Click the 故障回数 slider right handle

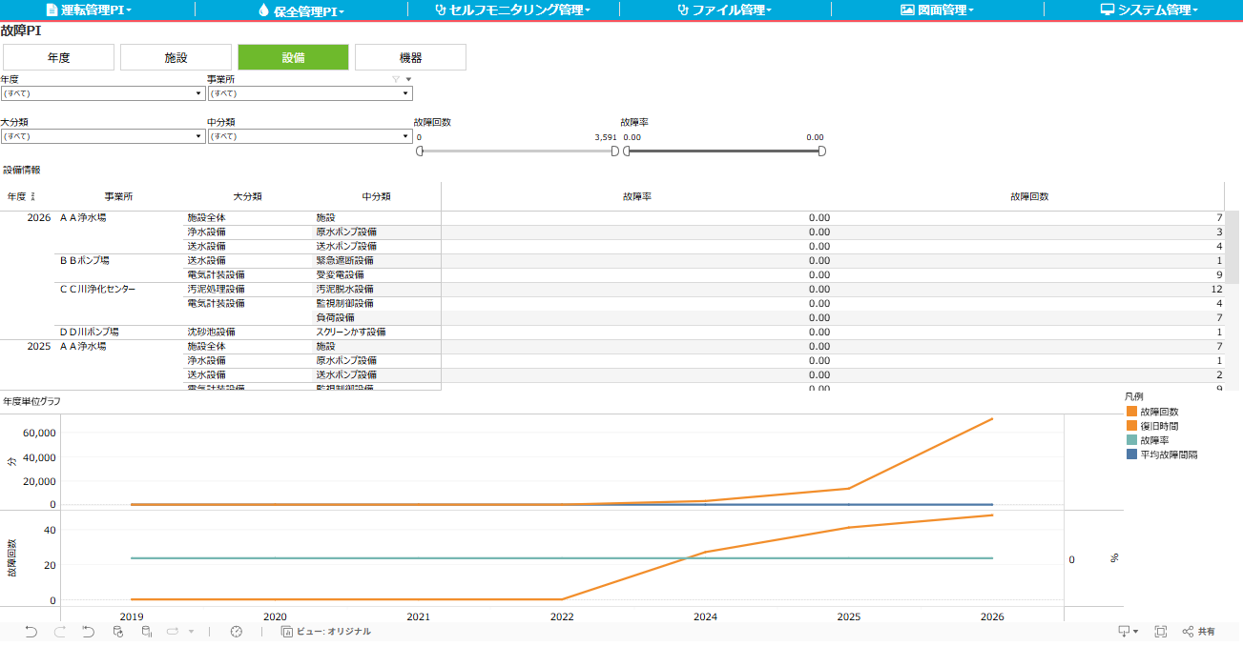click(x=615, y=151)
